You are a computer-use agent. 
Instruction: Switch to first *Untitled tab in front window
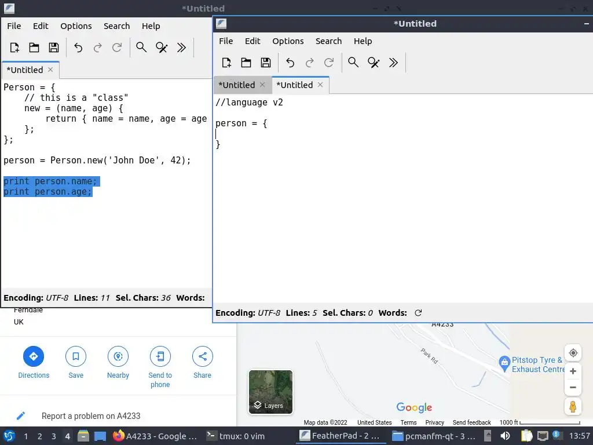[x=237, y=85]
